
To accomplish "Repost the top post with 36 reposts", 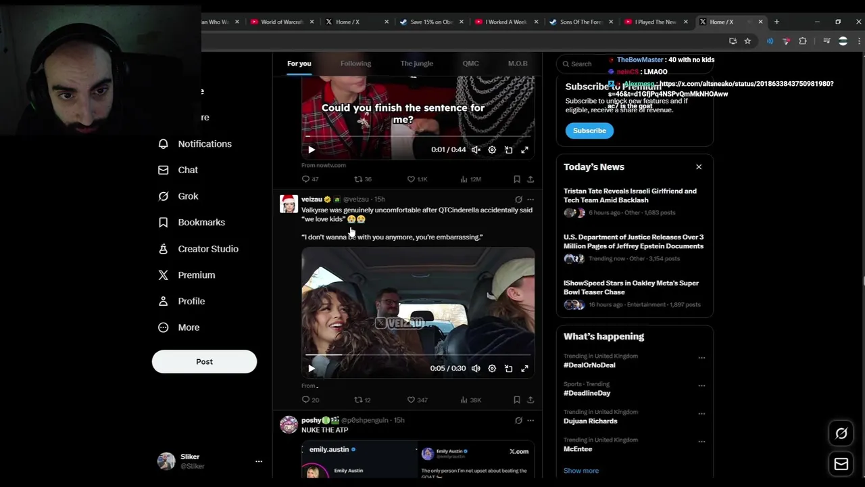I will 363,179.
